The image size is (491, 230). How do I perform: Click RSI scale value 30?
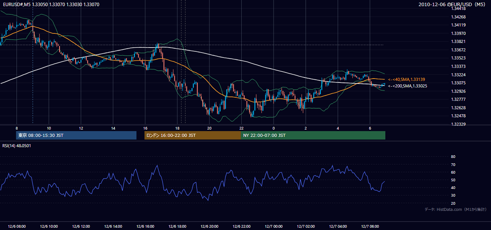453,195
